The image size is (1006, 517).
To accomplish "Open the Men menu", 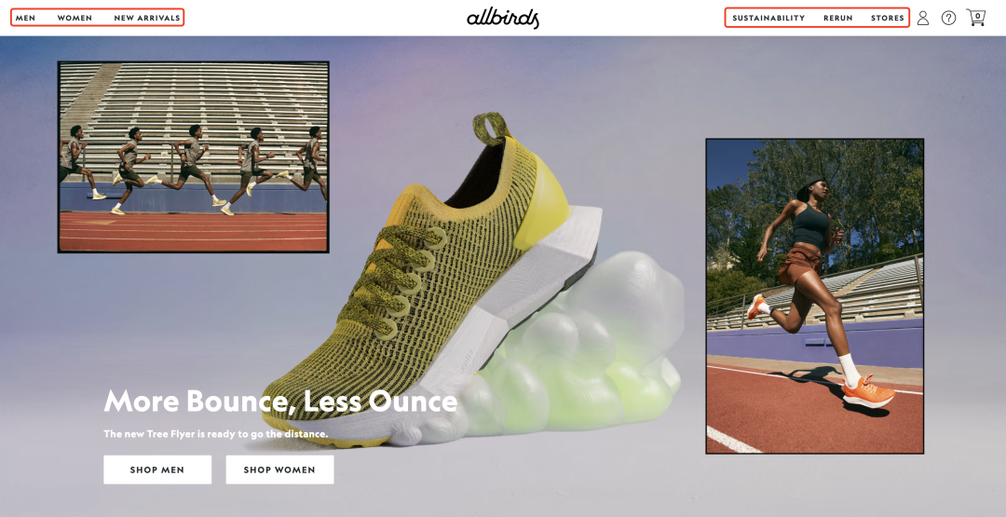I will tap(26, 18).
